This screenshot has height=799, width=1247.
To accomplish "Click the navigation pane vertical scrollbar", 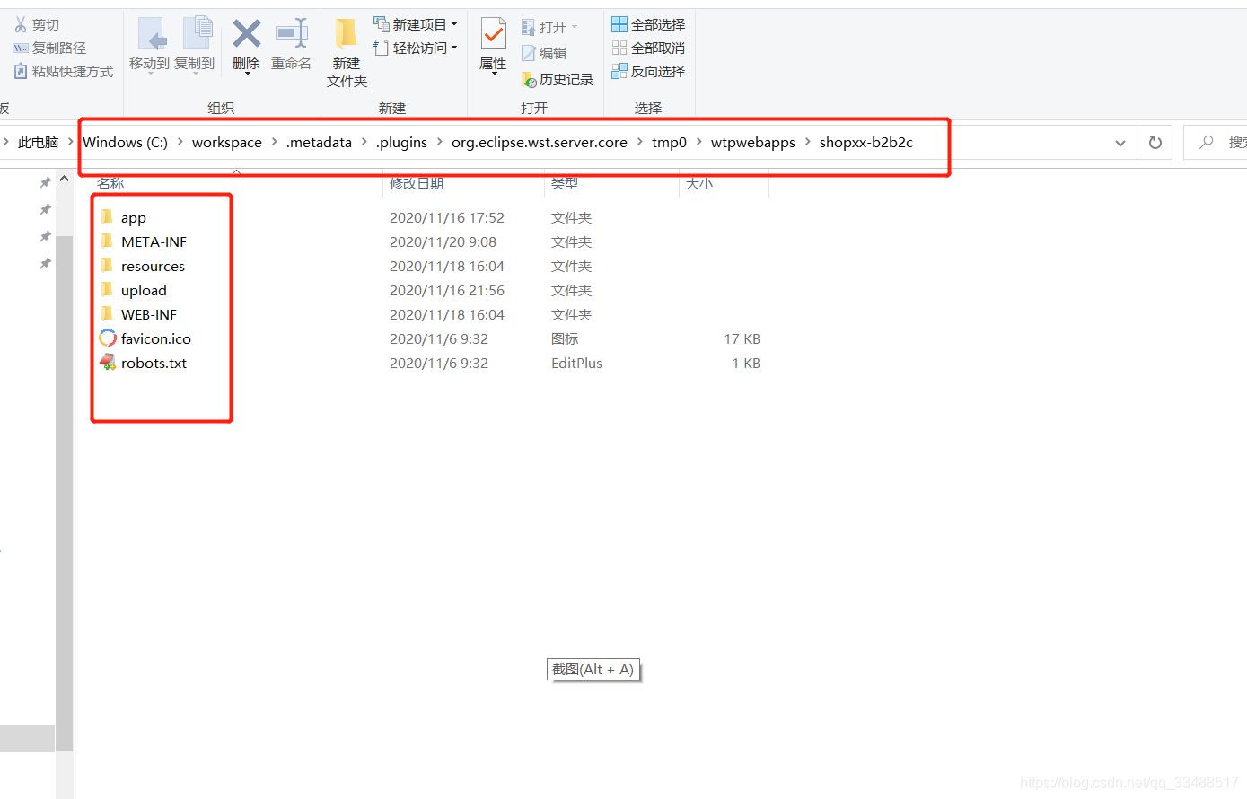I will [x=65, y=494].
